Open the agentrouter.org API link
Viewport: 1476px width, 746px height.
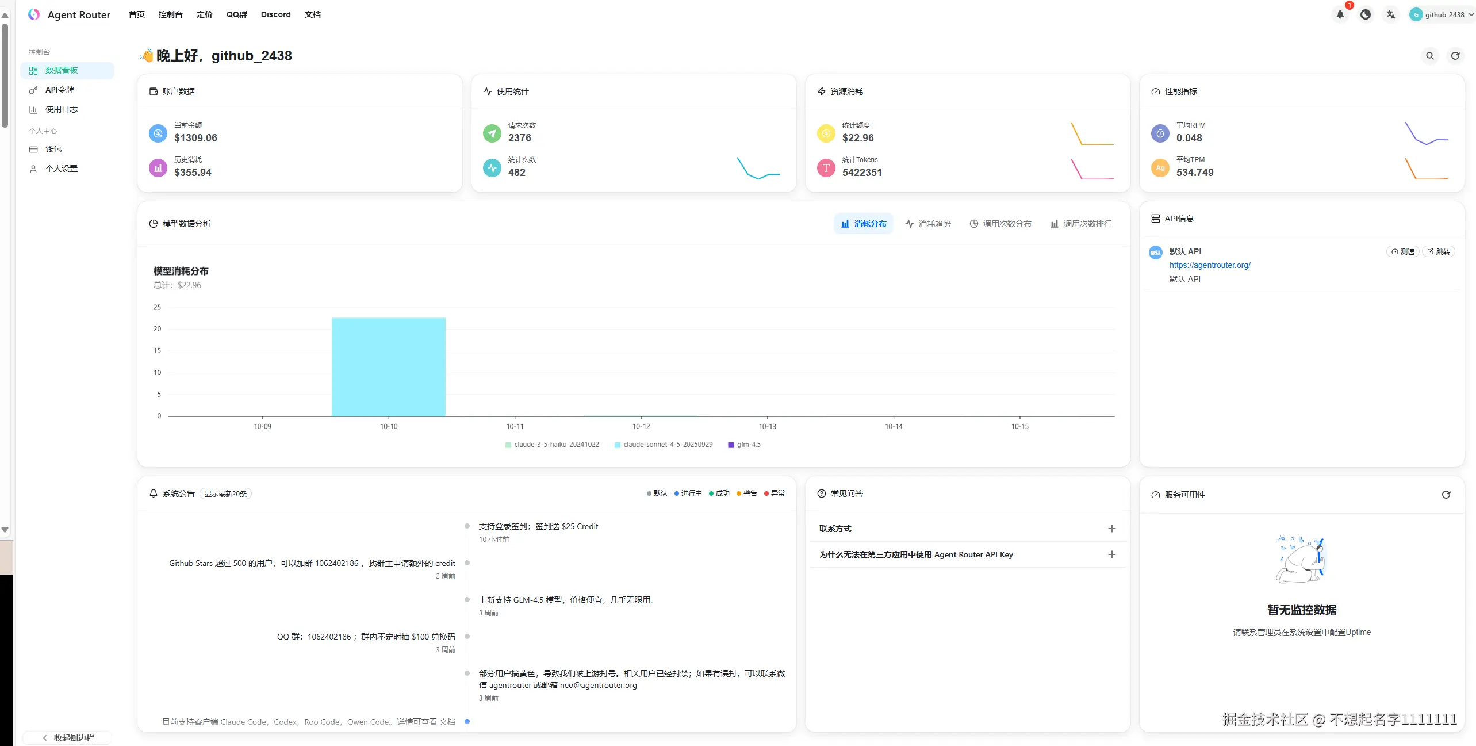1209,265
